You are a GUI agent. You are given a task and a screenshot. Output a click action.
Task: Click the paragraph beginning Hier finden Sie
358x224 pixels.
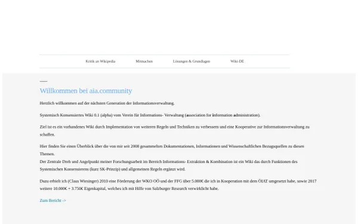[172, 150]
